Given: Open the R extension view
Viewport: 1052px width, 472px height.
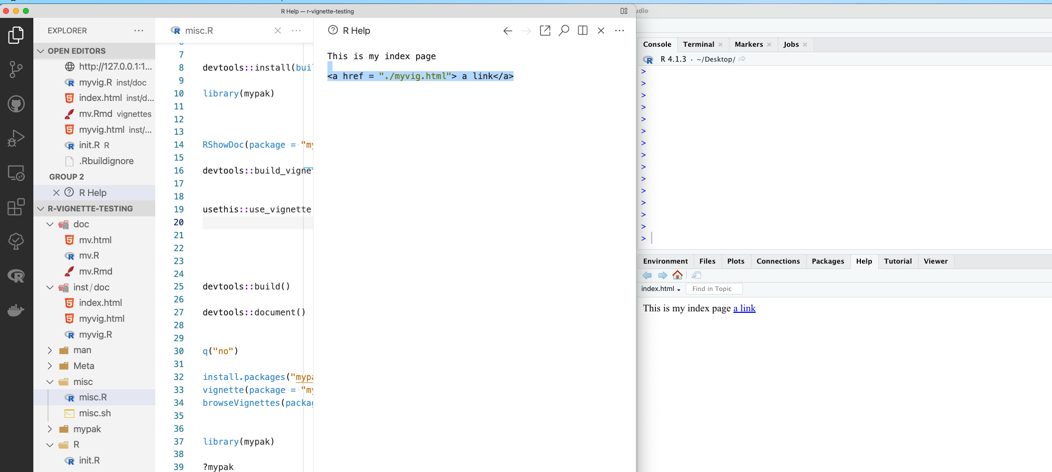Looking at the screenshot, I should tap(16, 276).
